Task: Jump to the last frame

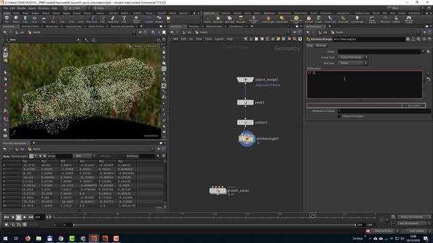Action: coord(30,217)
